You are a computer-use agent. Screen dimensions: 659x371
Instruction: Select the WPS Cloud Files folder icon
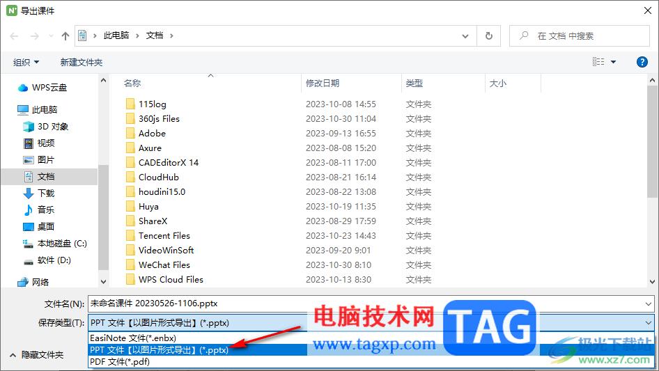[x=131, y=279]
